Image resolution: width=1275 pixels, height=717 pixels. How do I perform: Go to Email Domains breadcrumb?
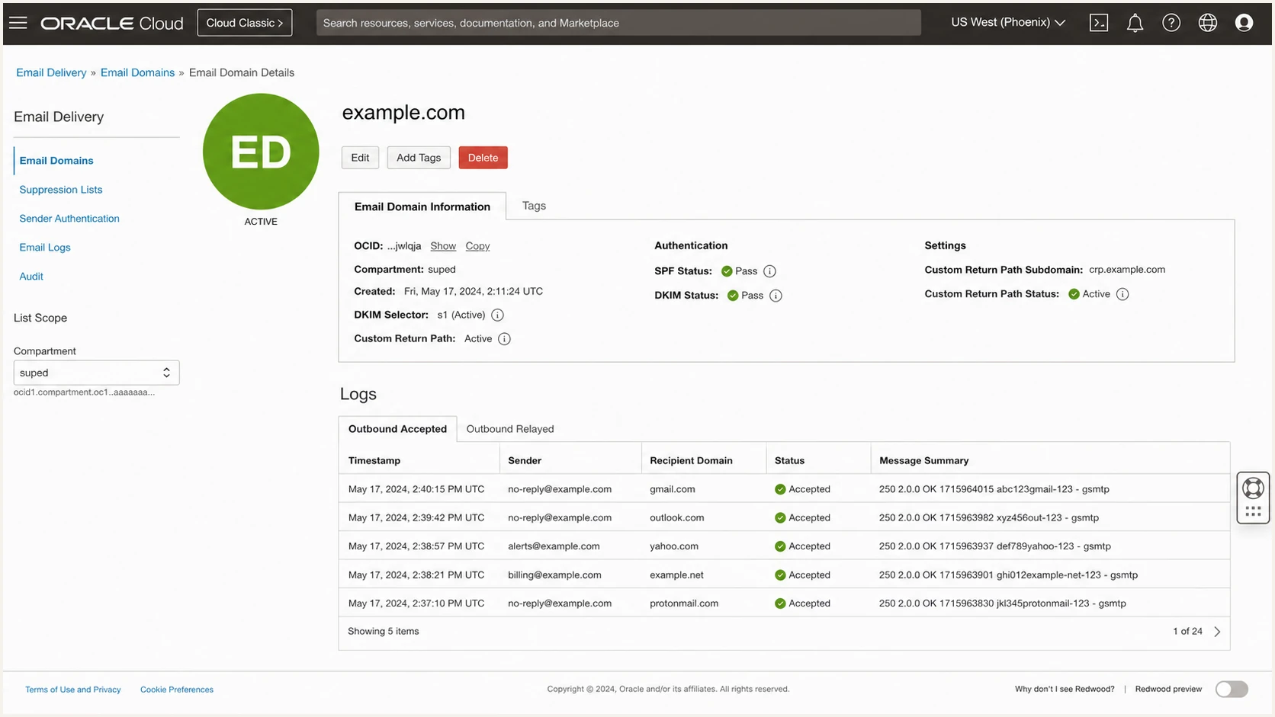(137, 72)
